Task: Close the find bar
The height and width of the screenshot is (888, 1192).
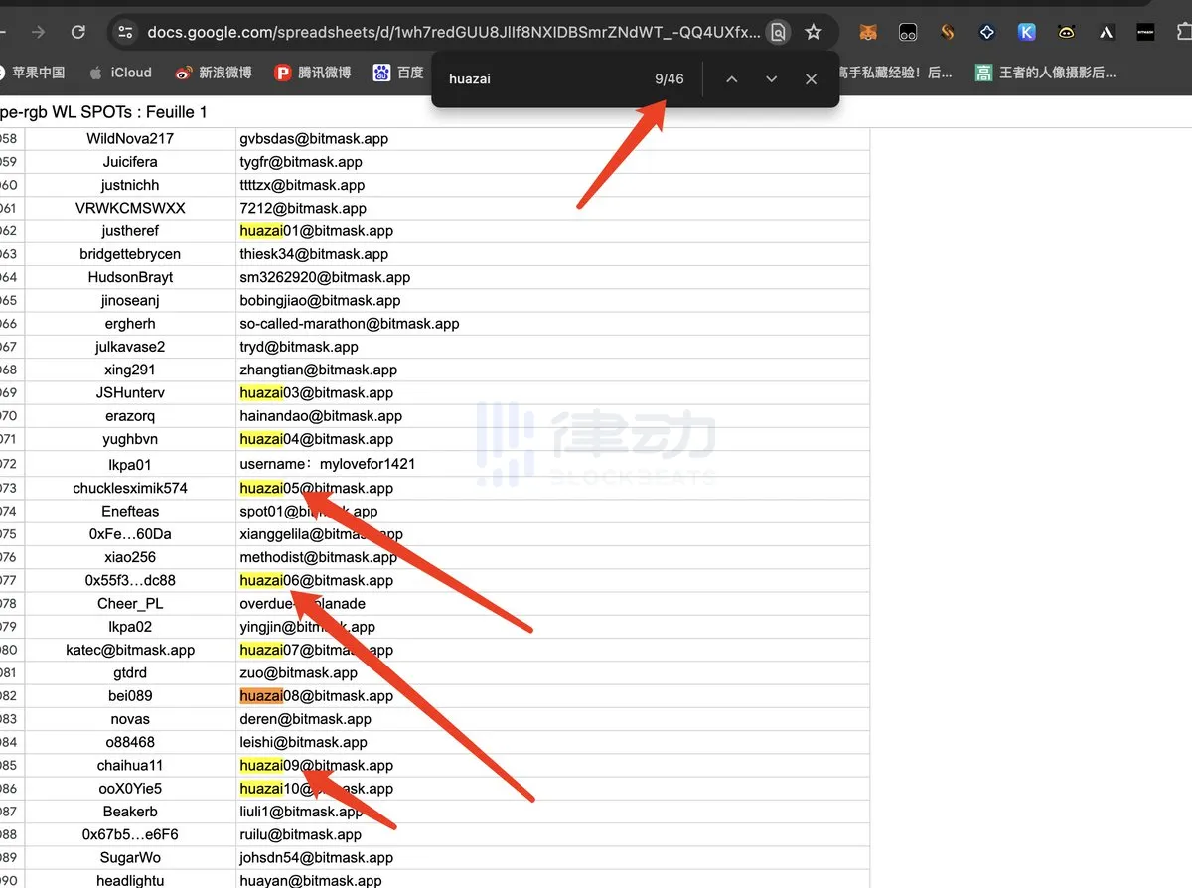Action: click(811, 79)
